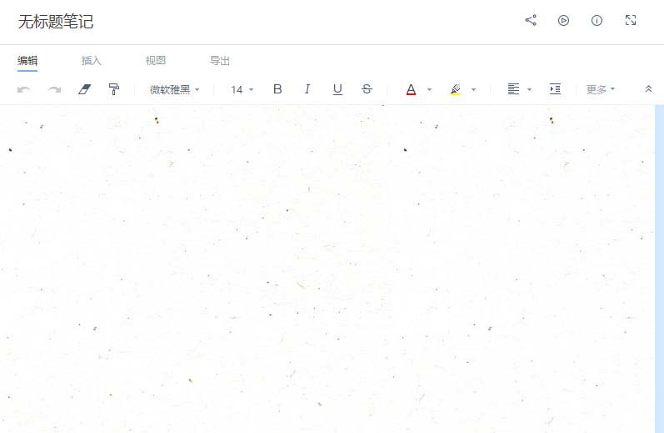Toggle underline formatting

(x=337, y=89)
